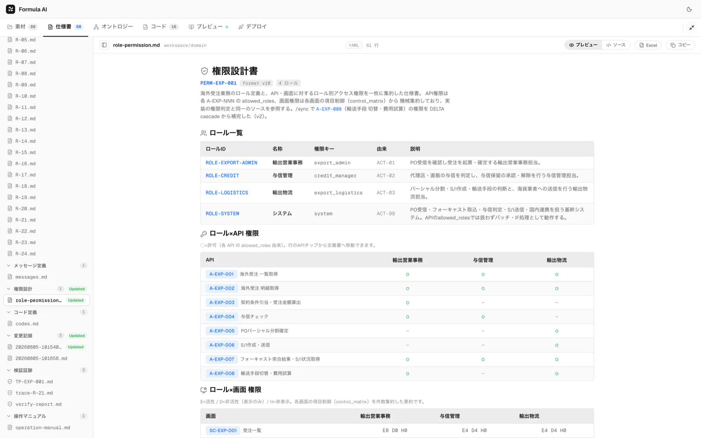Image resolution: width=701 pixels, height=438 pixels.
Task: Click the shield icon next to 権限設計書
Action: [205, 71]
